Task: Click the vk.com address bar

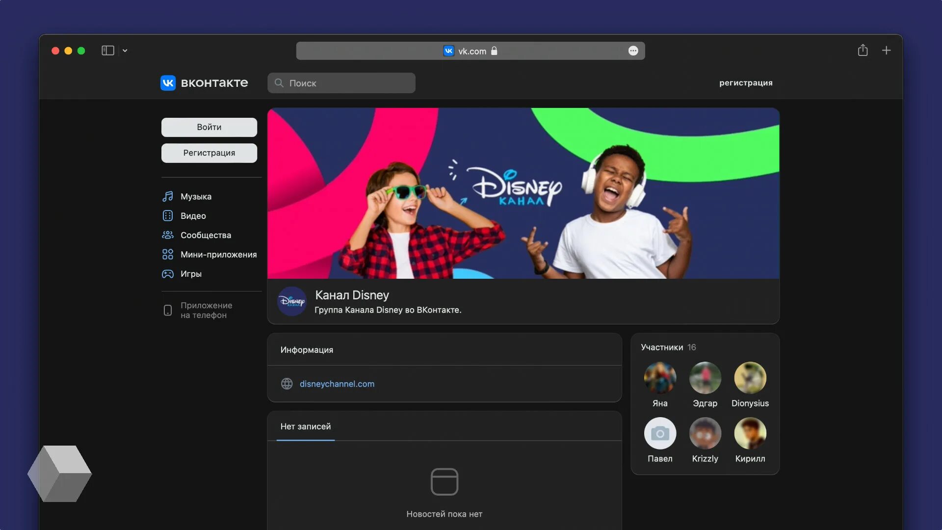Action: [471, 51]
